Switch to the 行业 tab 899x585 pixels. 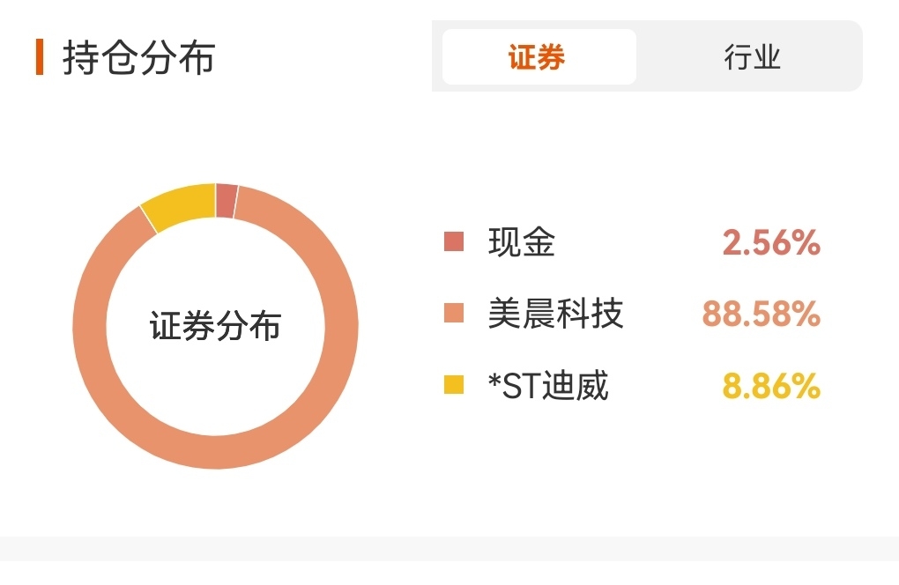[x=752, y=56]
